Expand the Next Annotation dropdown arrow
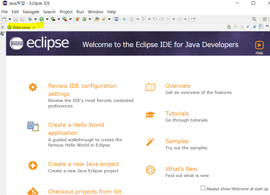Screen dimensions: 270x195 138,19
